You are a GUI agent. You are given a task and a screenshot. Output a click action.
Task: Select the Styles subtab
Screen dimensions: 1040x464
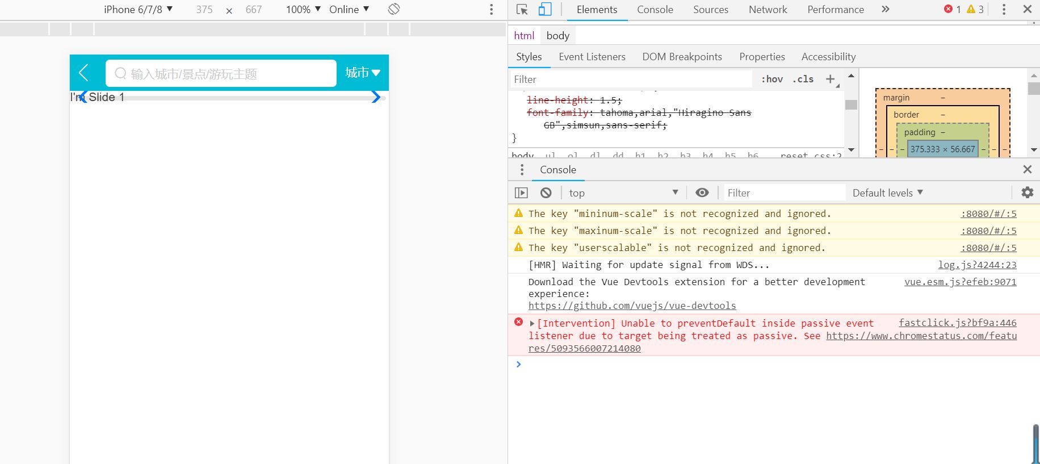point(529,57)
